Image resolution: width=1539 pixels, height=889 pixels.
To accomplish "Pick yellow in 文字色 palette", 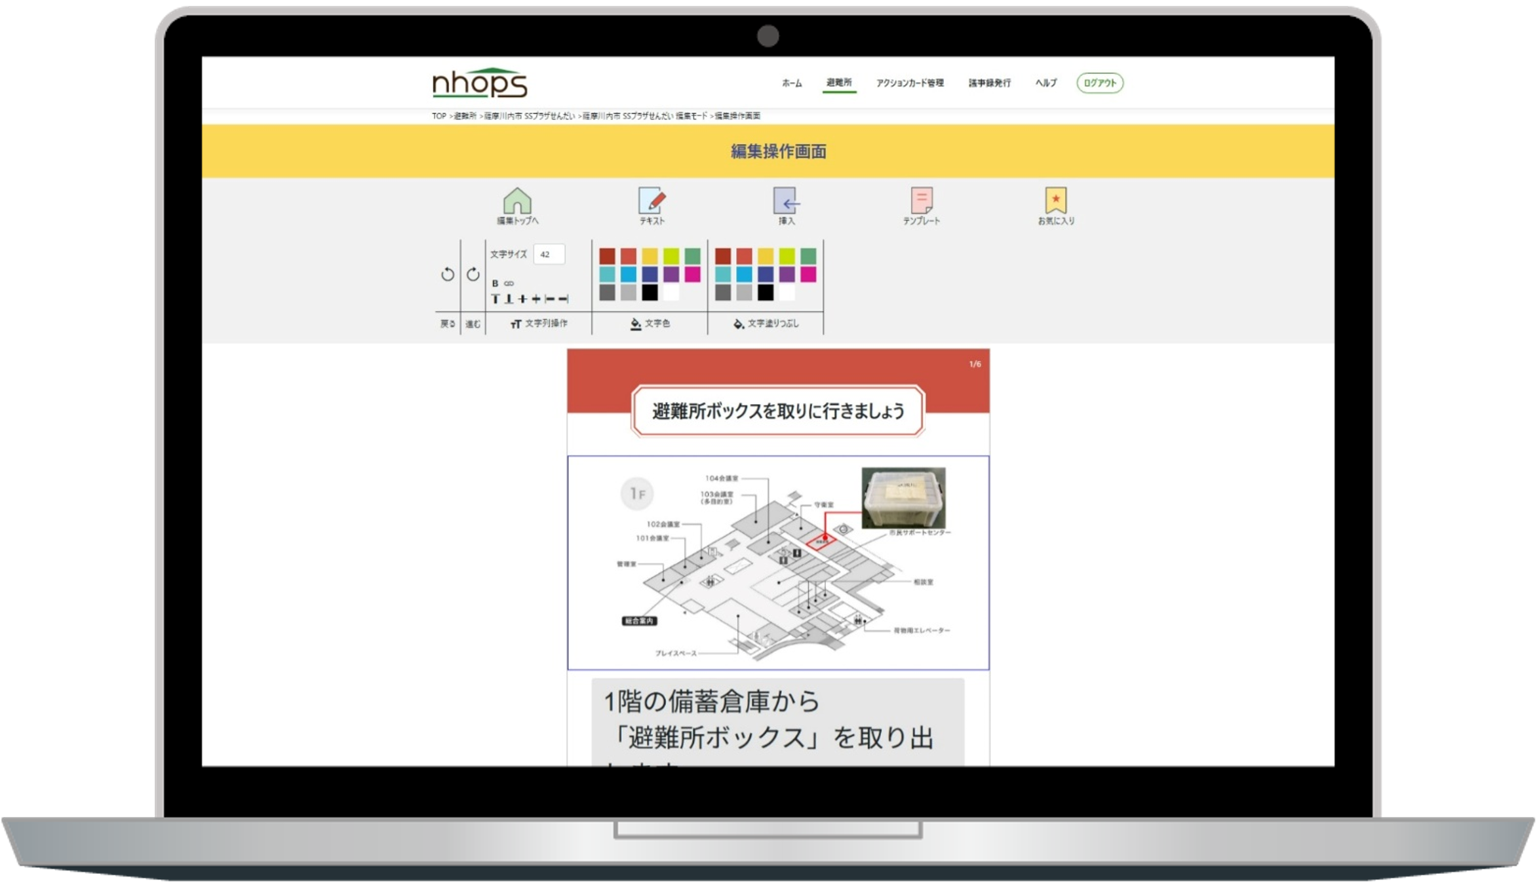I will point(650,256).
